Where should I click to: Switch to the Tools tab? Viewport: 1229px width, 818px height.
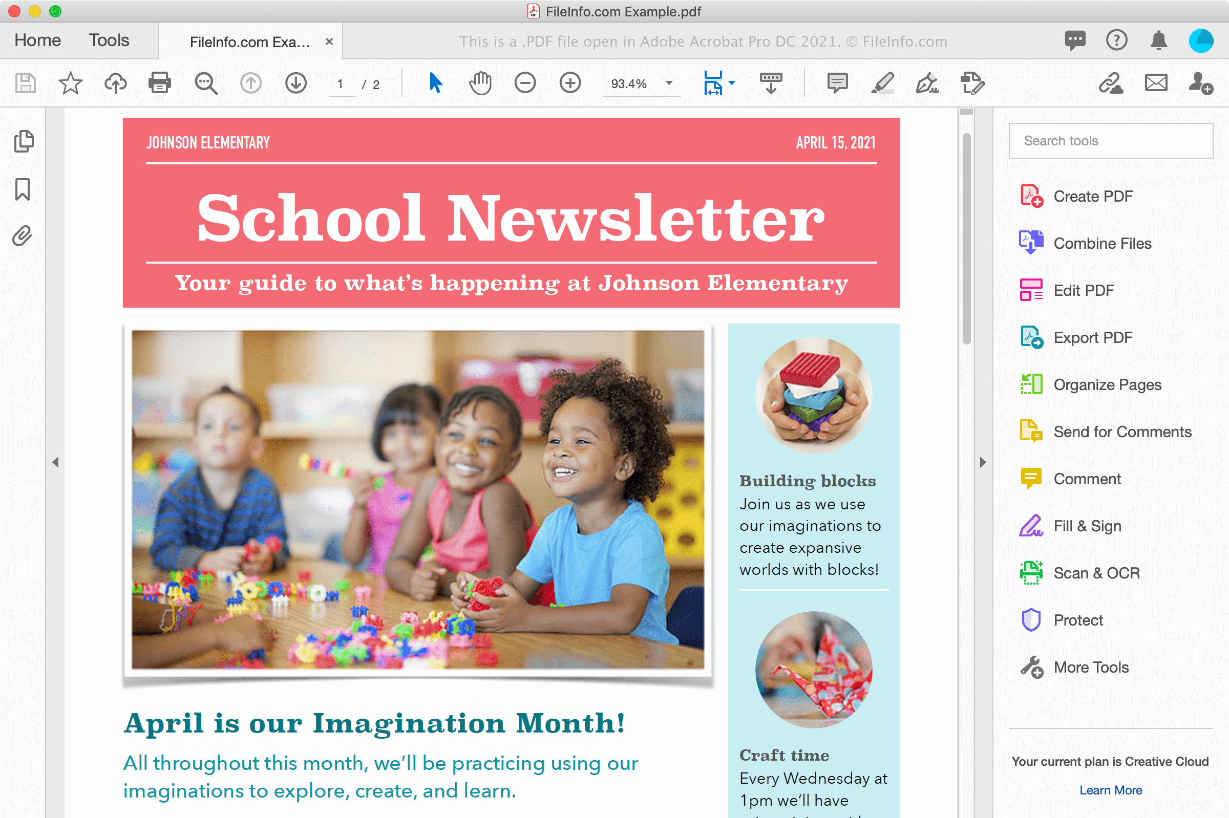coord(108,40)
